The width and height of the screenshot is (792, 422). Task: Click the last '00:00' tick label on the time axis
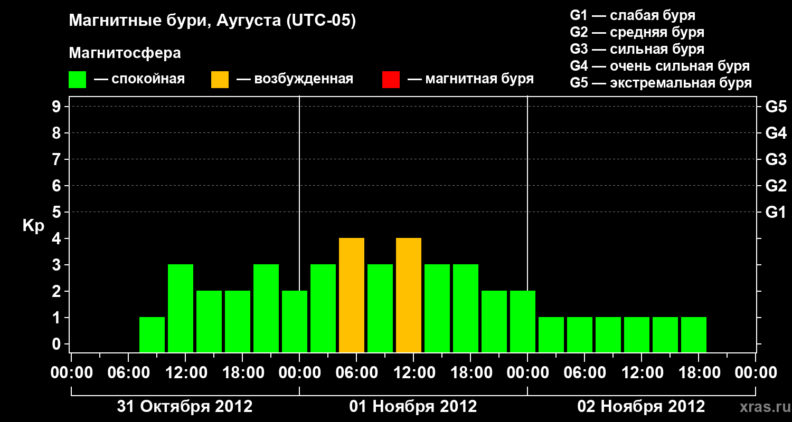[x=756, y=373]
